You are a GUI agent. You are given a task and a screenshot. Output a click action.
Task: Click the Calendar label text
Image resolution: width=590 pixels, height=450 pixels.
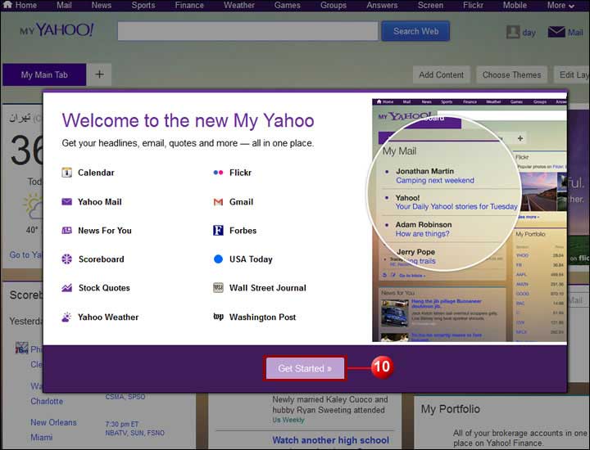click(x=96, y=173)
